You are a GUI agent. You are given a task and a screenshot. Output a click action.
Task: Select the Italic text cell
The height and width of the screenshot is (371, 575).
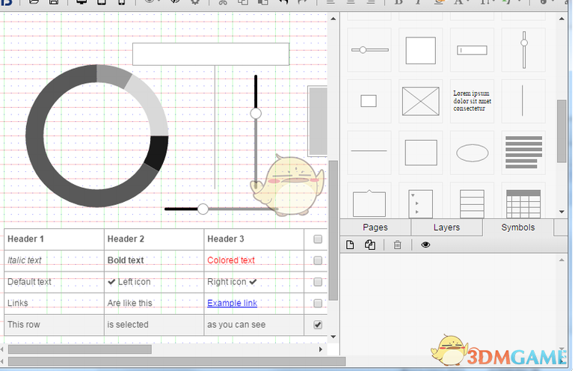(x=55, y=260)
